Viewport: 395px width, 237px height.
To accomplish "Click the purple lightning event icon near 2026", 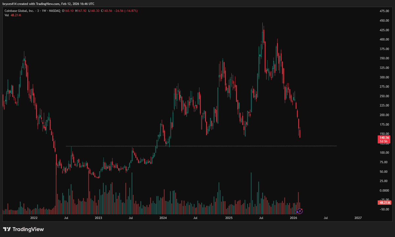I will [x=300, y=211].
